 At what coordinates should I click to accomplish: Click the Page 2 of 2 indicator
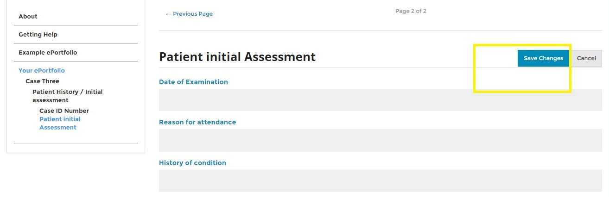pyautogui.click(x=411, y=11)
